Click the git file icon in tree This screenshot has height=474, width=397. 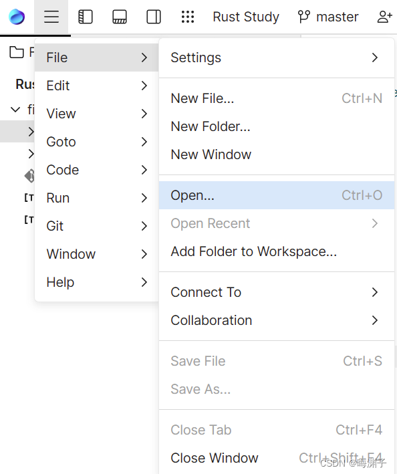[x=29, y=176]
